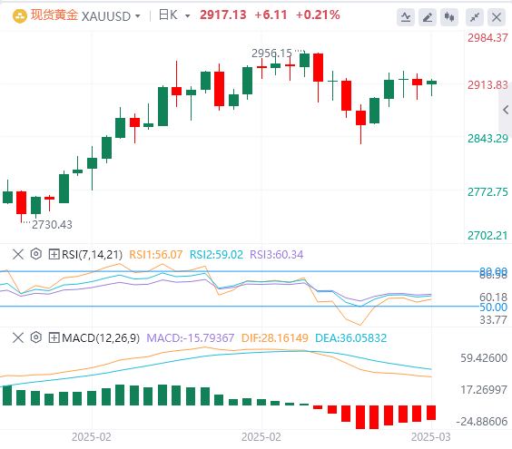
Task: Open MACD indicator settings hexagon
Action: 36,337
